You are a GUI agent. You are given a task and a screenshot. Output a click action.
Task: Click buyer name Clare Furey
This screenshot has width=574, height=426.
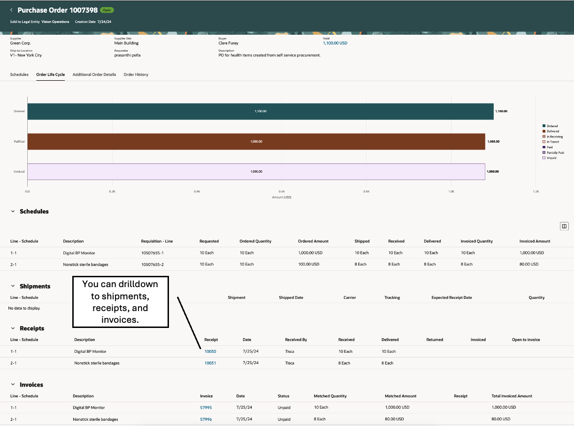pos(230,43)
